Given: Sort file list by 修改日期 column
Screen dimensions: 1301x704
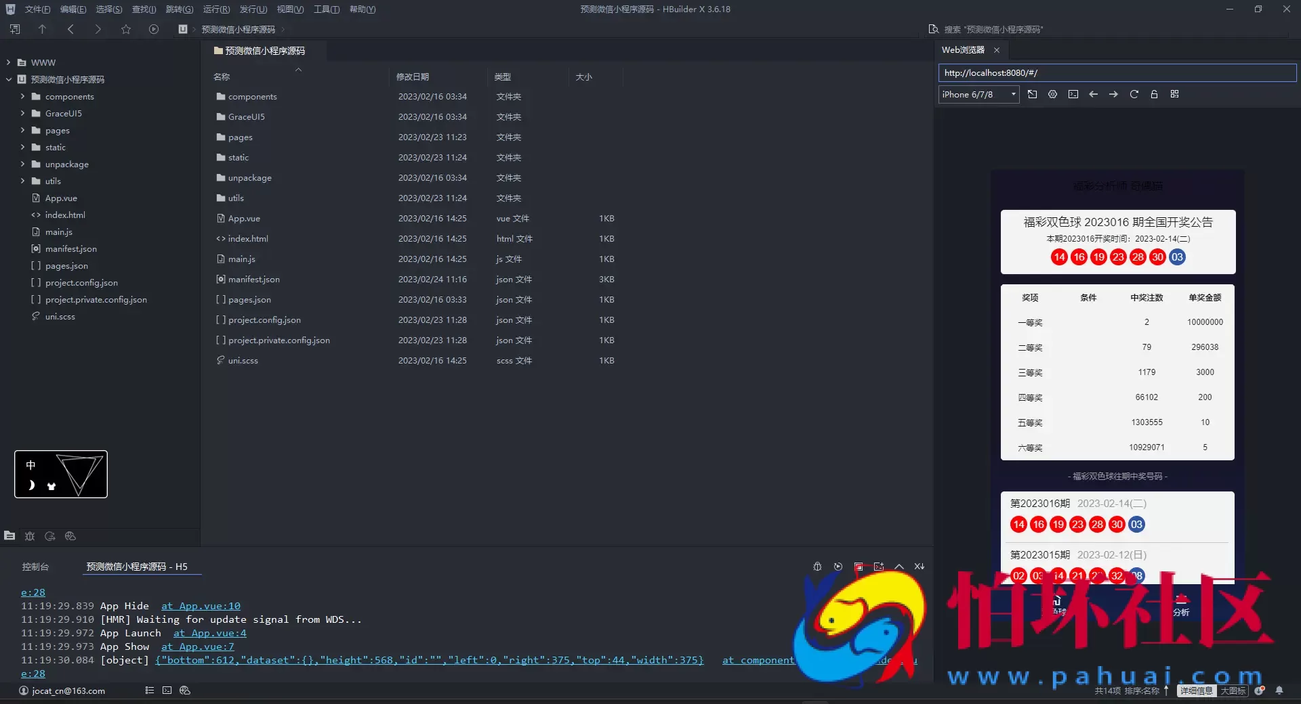Looking at the screenshot, I should click(x=413, y=77).
